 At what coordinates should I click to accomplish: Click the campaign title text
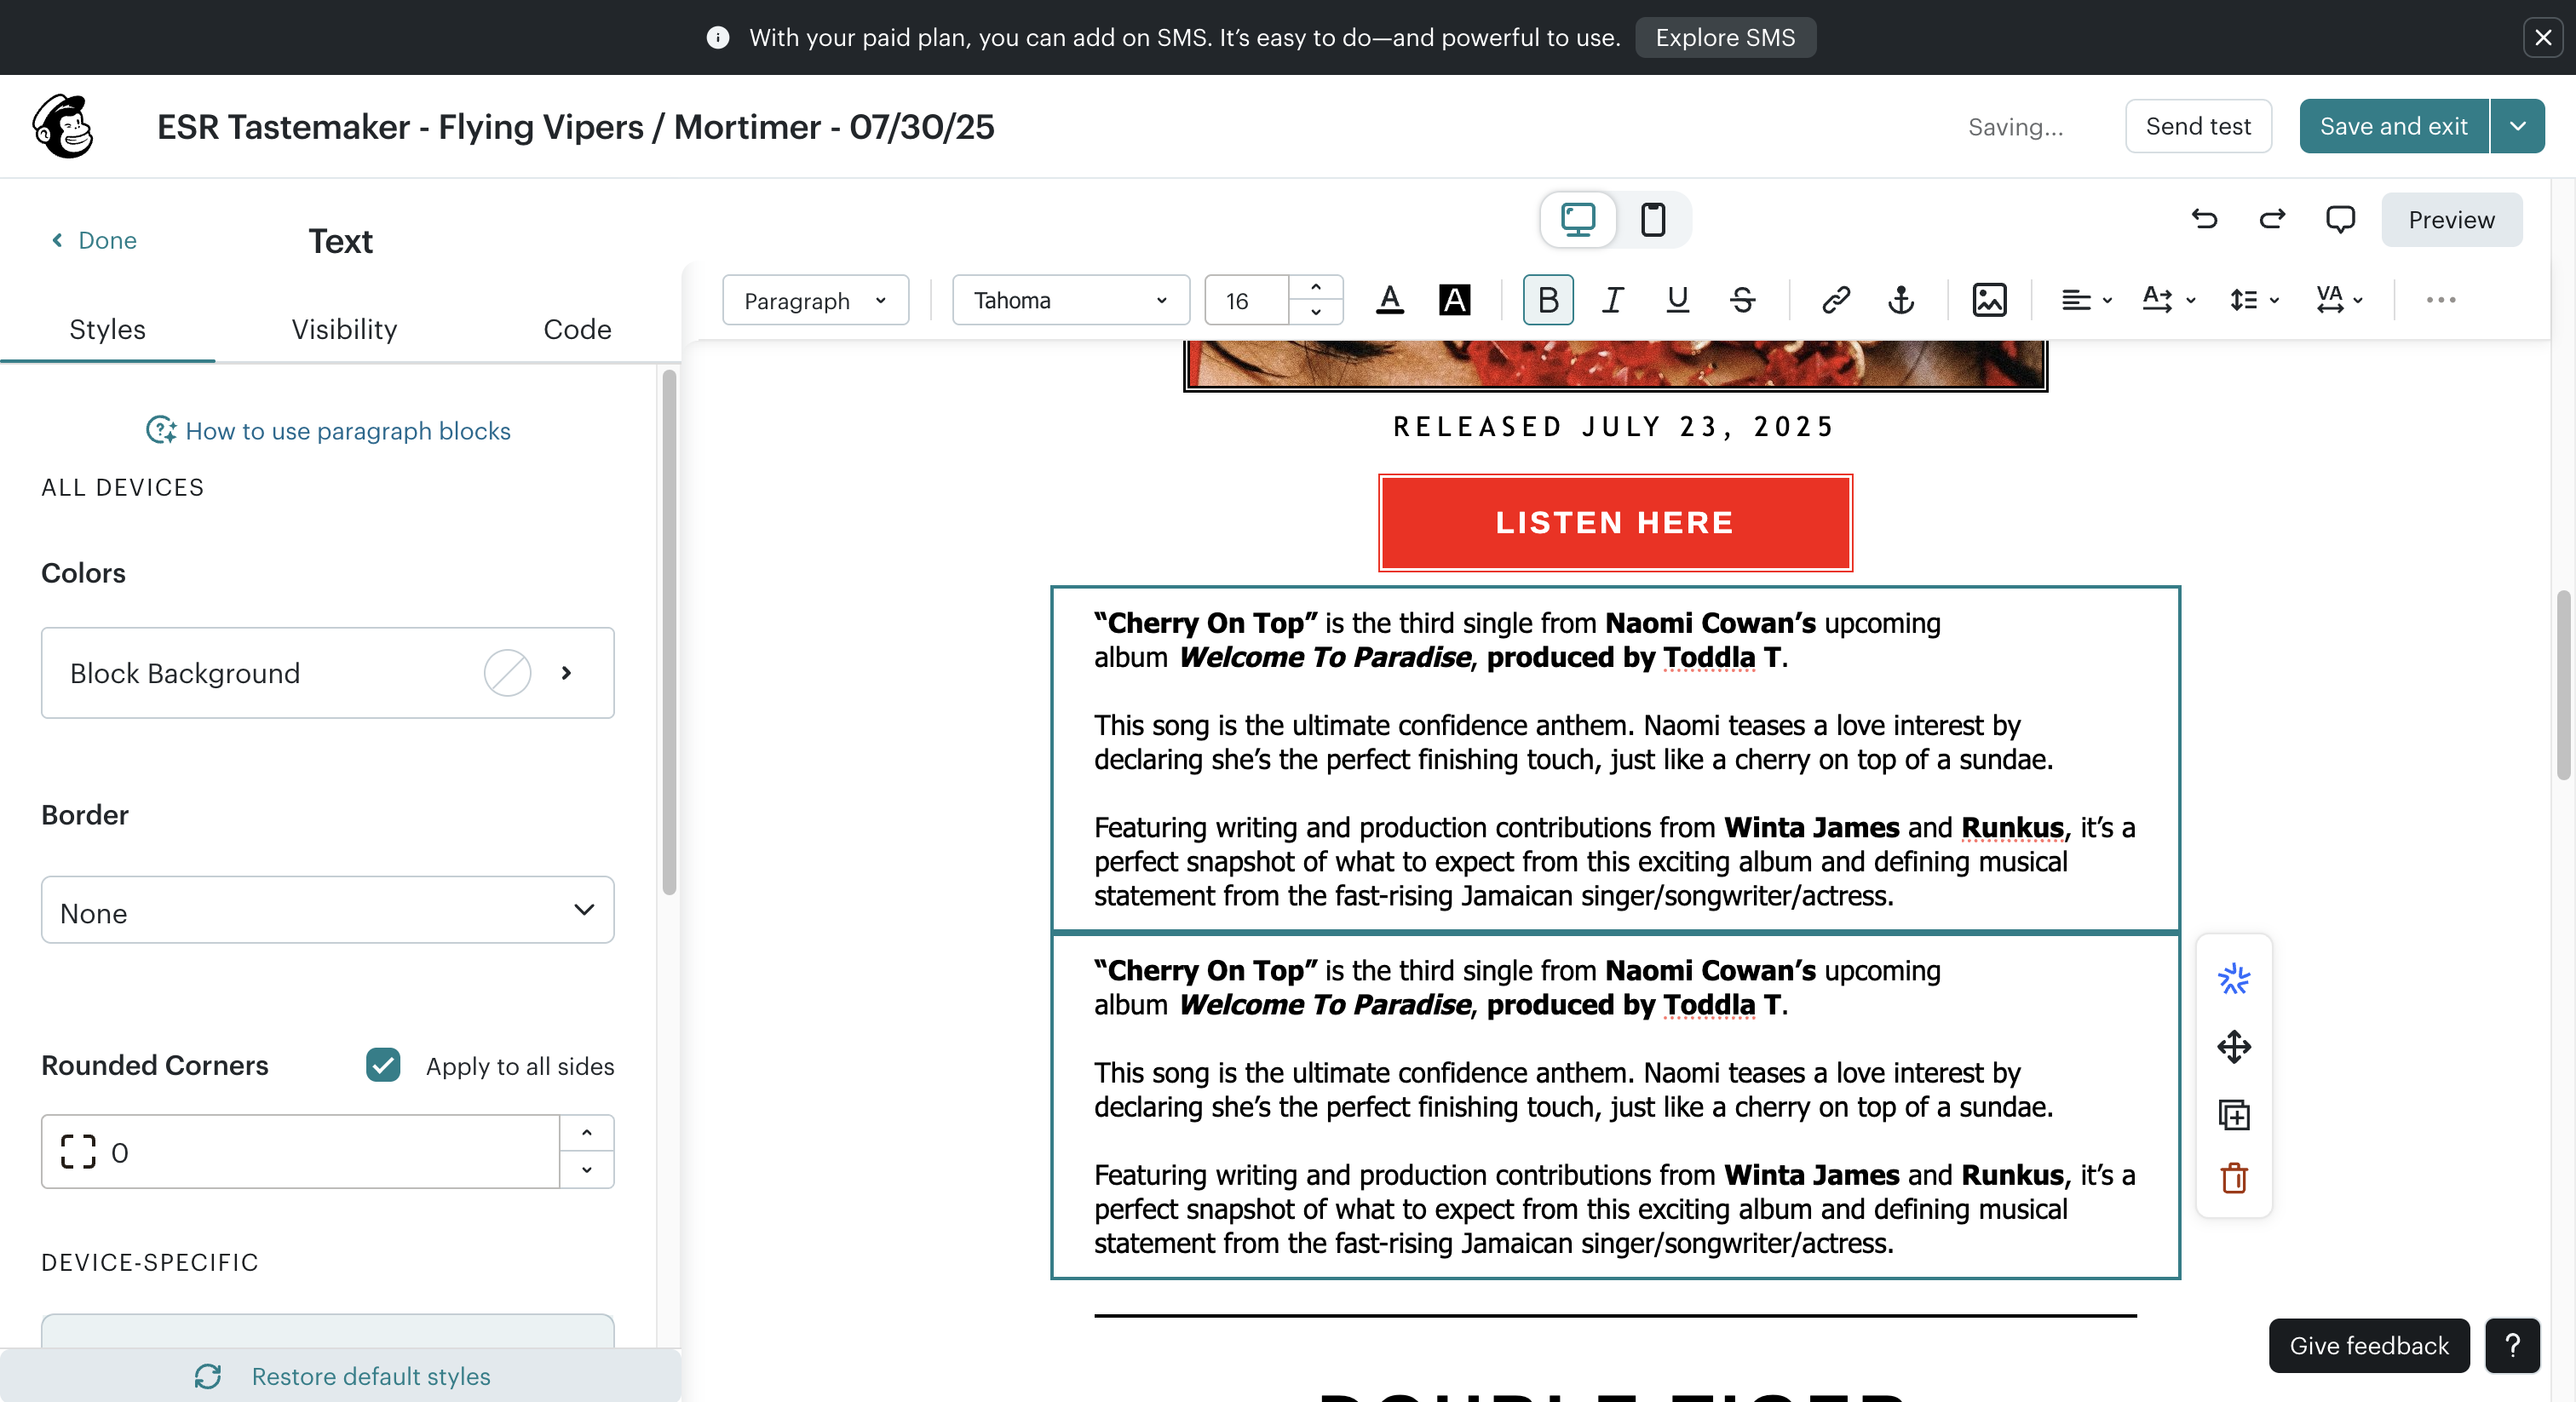576,127
